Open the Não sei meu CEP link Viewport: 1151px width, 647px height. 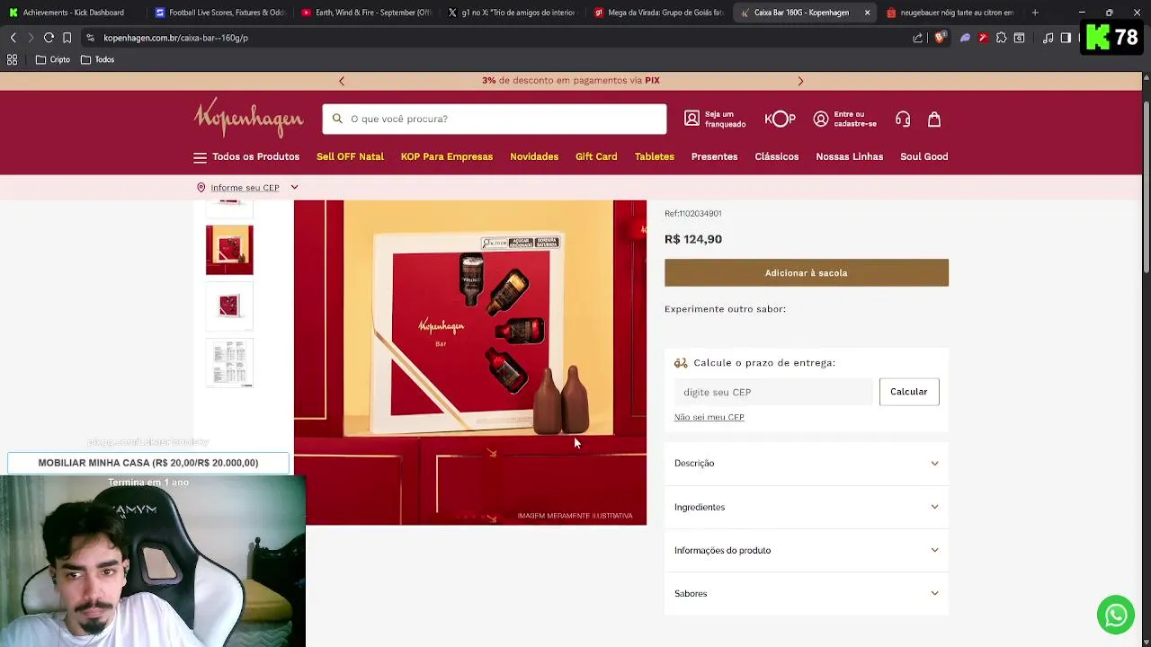[x=709, y=417]
